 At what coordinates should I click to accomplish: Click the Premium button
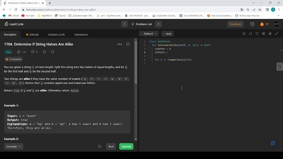click(235, 24)
